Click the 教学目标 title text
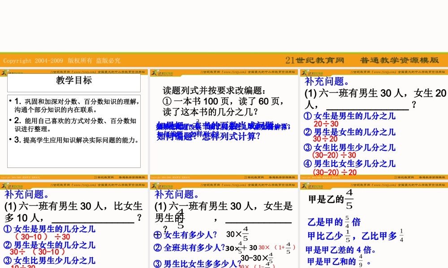 click(74, 80)
